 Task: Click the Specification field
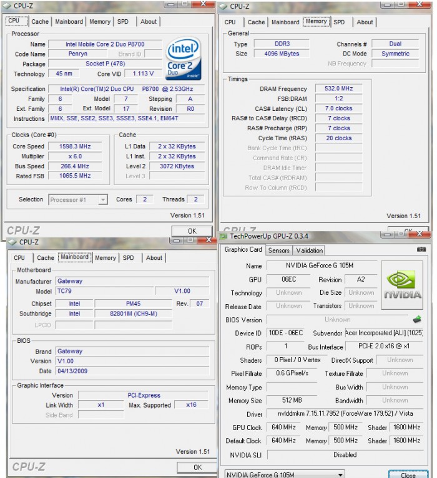point(127,89)
